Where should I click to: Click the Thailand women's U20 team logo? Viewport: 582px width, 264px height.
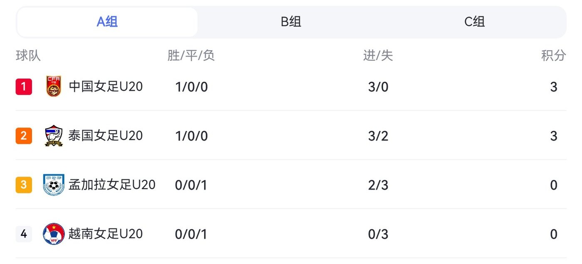coord(54,136)
